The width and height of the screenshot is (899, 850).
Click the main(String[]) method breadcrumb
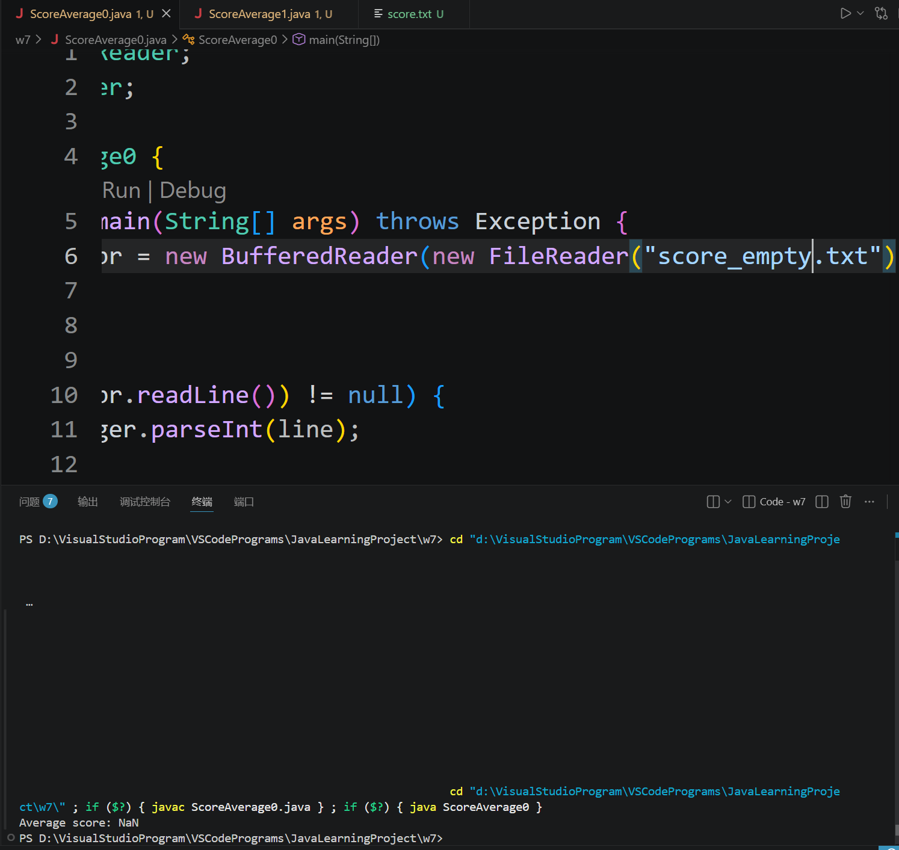344,40
